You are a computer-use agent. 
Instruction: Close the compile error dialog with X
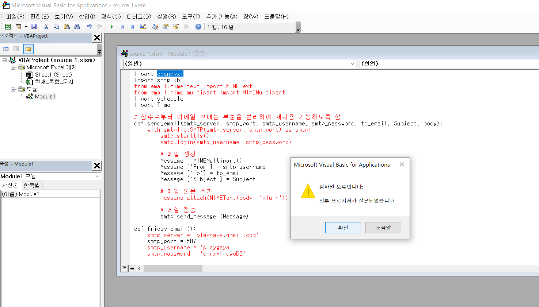click(402, 164)
